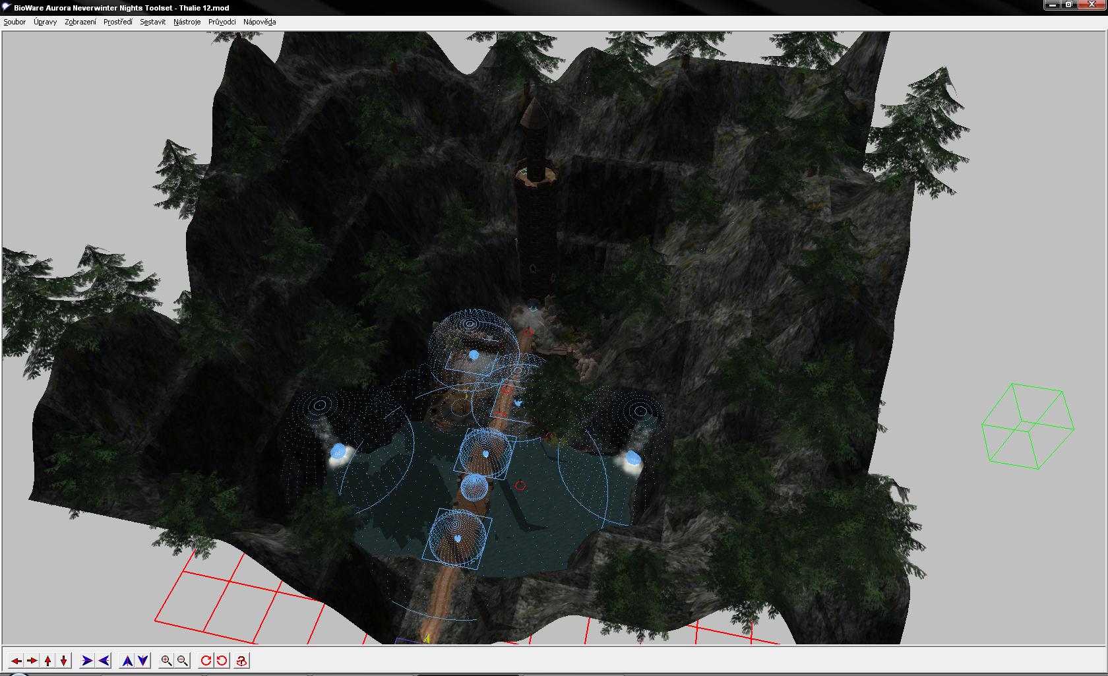Open the Nástroje menu
1108x676 pixels.
click(187, 22)
